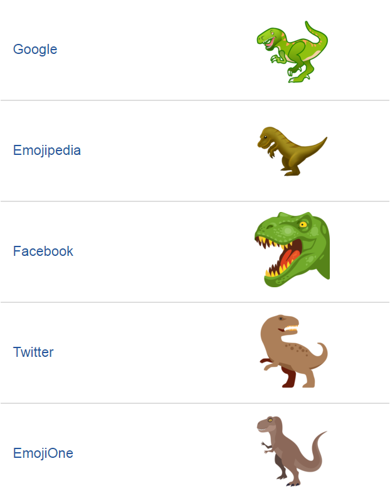Click the brown EmojiOne T-Rex emoji
Image resolution: width=390 pixels, height=503 pixels.
291,450
